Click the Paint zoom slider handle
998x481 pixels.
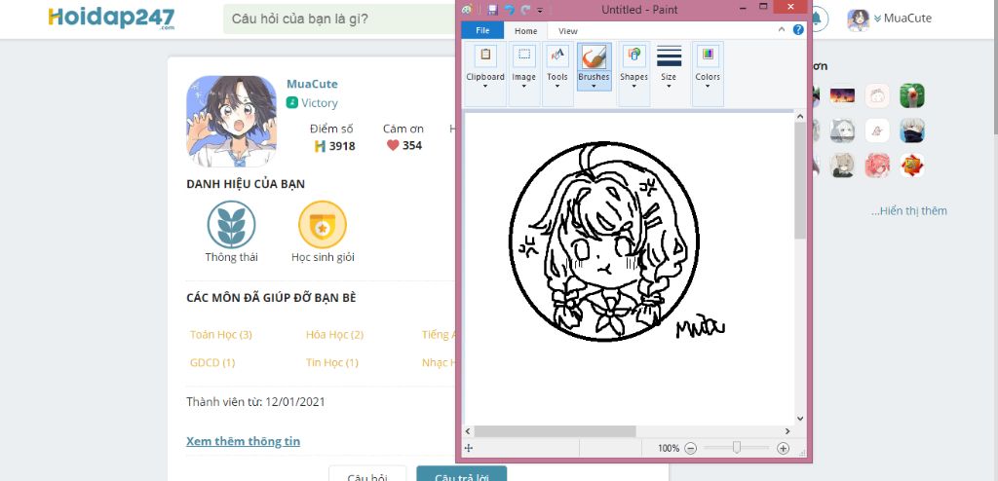pyautogui.click(x=737, y=448)
